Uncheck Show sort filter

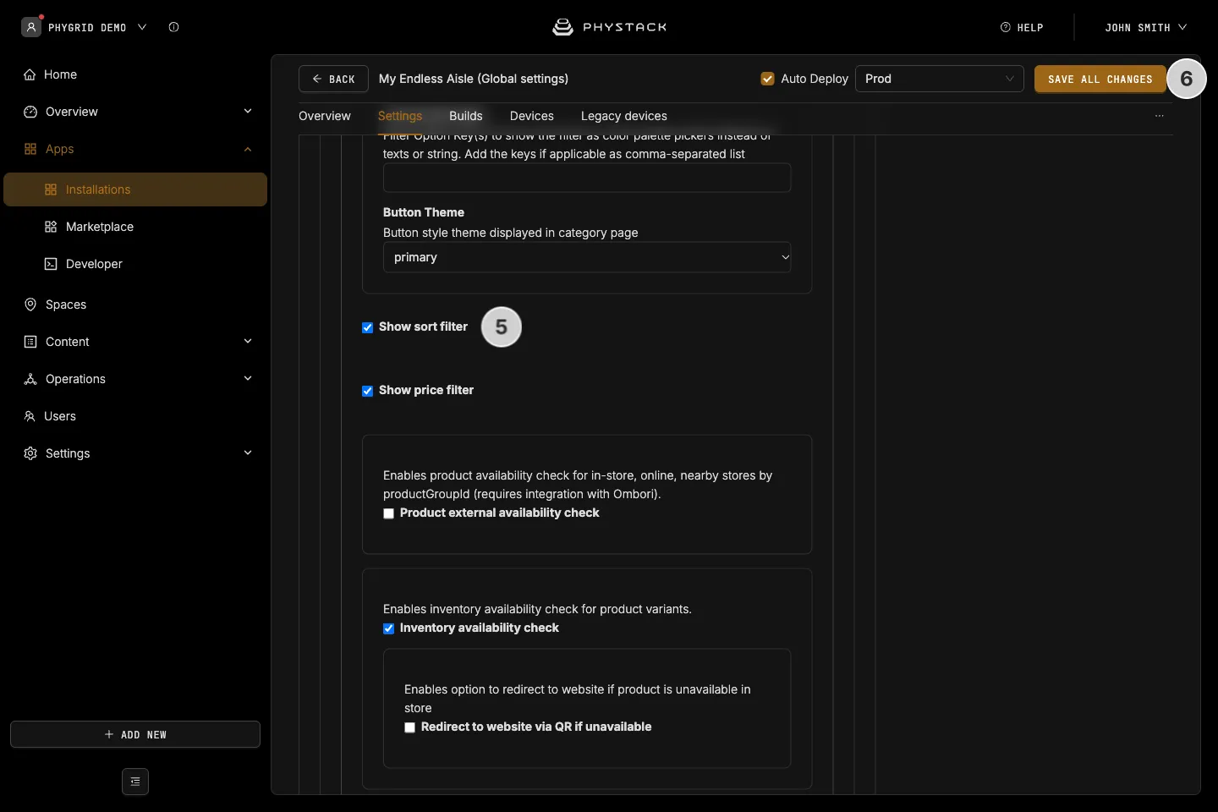367,327
